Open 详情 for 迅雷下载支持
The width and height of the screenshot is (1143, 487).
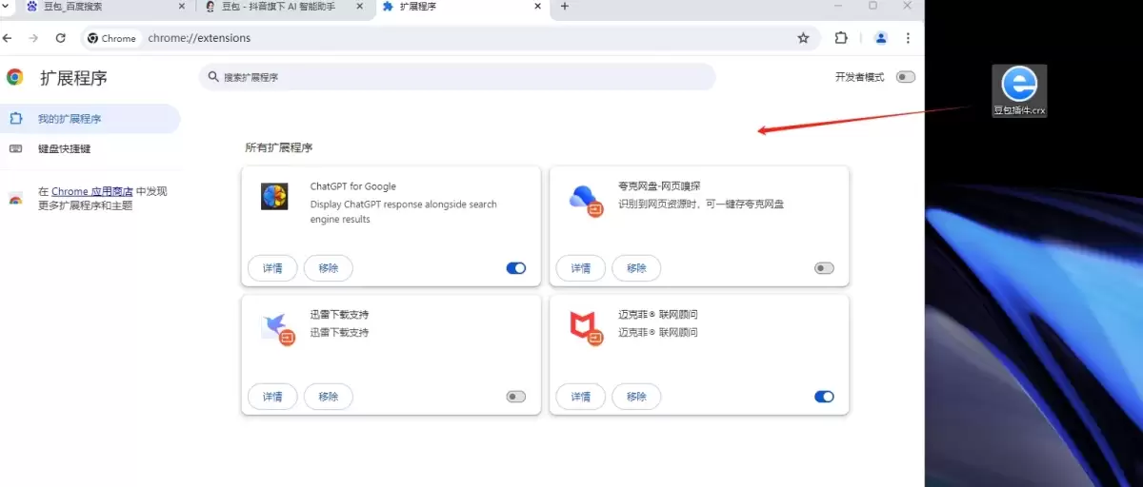[x=272, y=397]
